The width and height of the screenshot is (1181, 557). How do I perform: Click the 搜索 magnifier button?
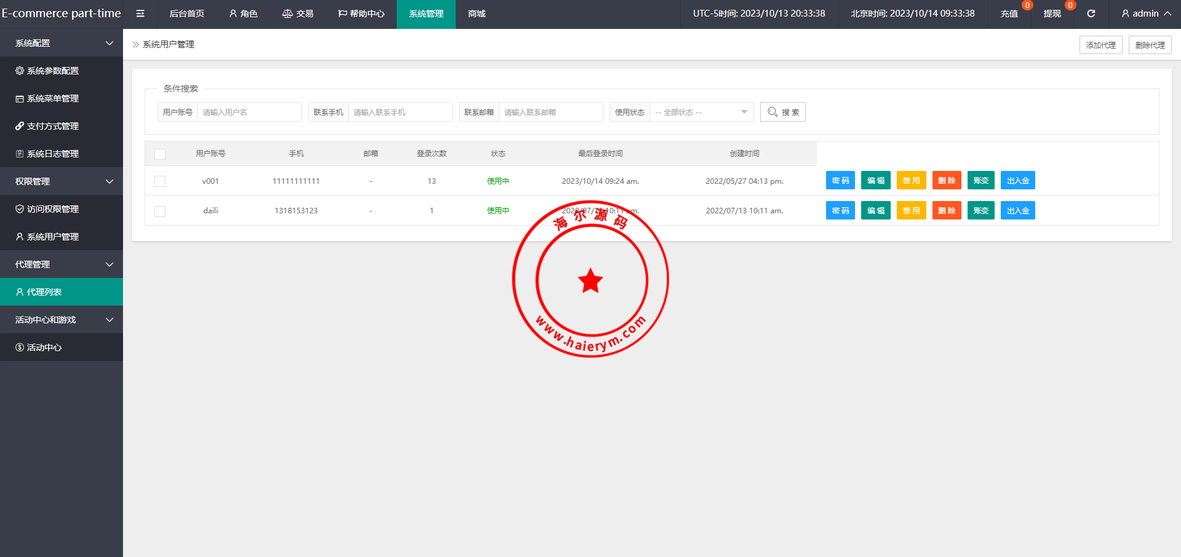point(782,112)
